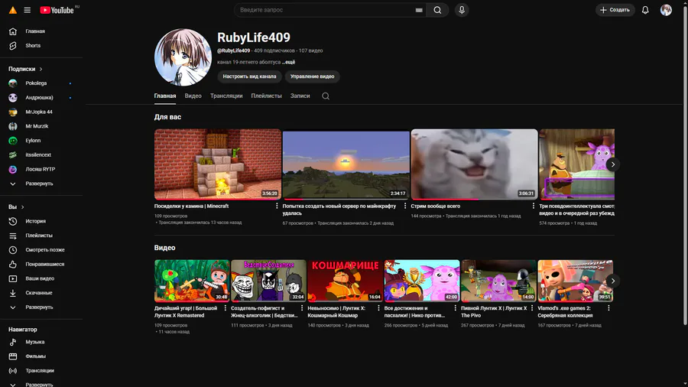Screen dimensions: 688x387
Task: Open Лосяш RYTP subscription channel
Action: 41,169
